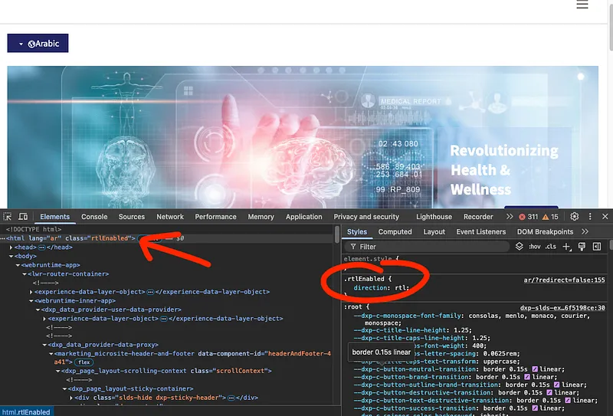Show more Styles pane tabs chevron

pos(585,231)
